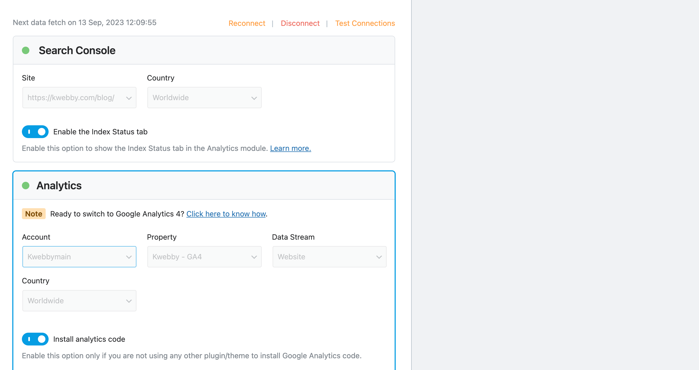
Task: Click the Site field label
Action: click(x=29, y=78)
